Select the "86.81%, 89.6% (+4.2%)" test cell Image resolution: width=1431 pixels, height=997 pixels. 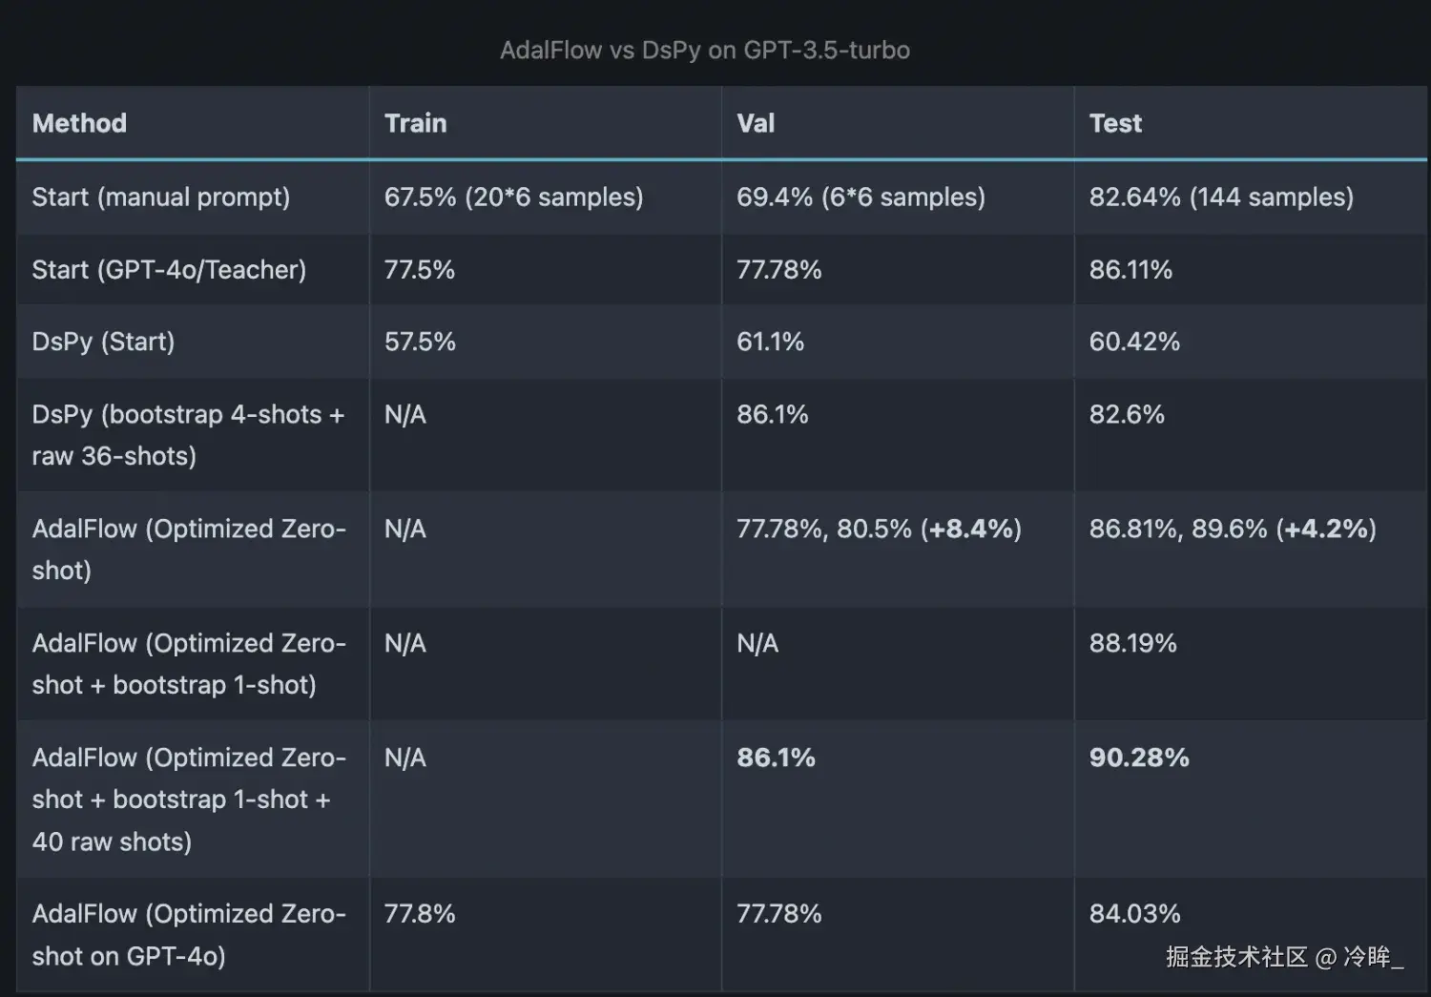pyautogui.click(x=1233, y=530)
